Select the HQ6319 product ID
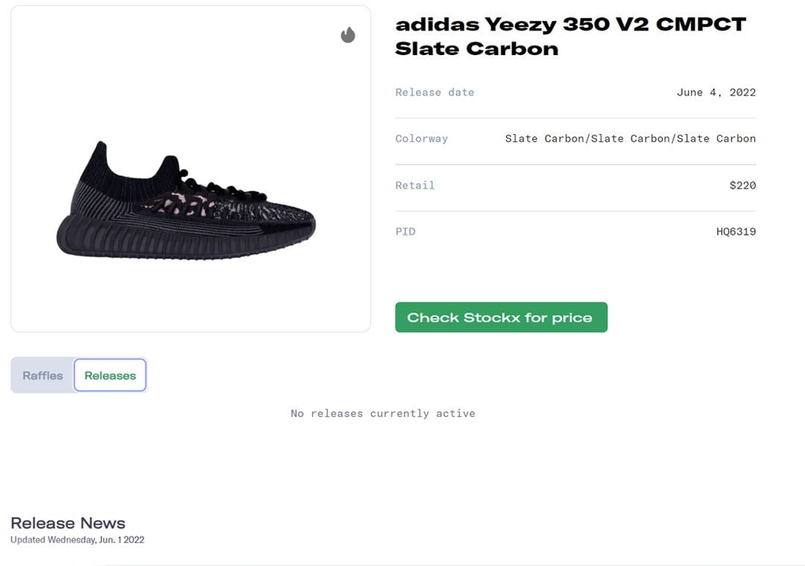This screenshot has width=805, height=566. point(736,232)
